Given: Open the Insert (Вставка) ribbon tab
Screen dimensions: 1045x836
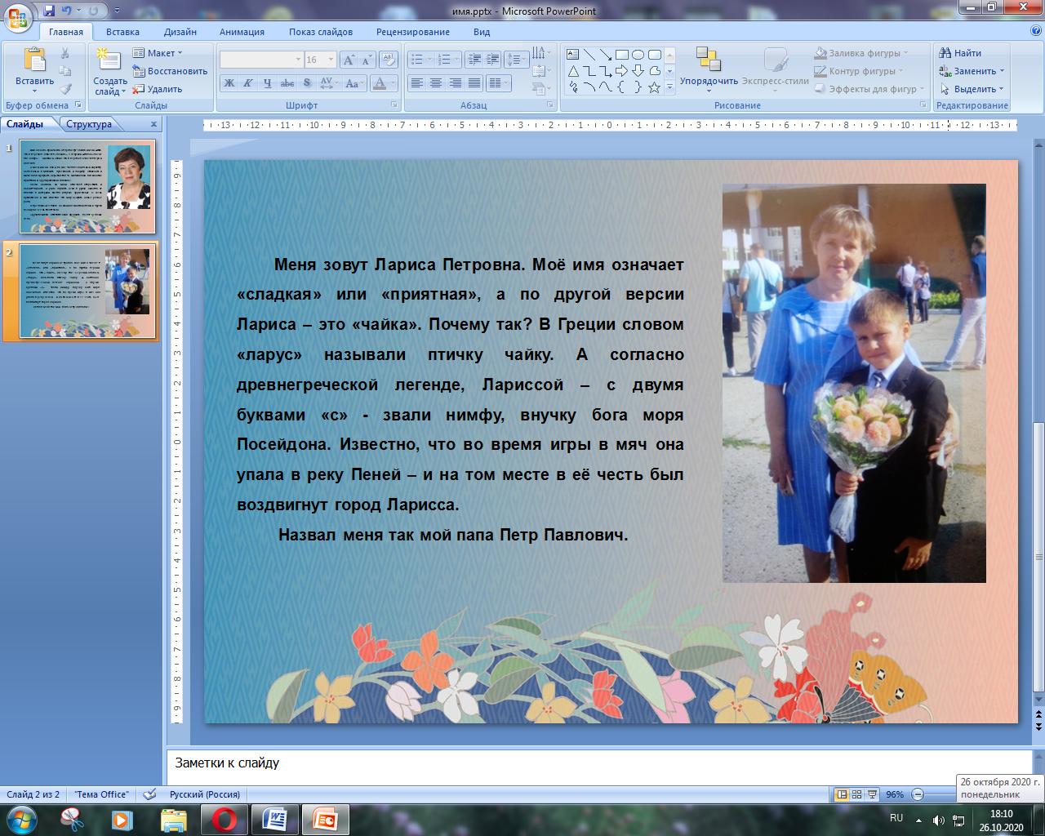Looking at the screenshot, I should [122, 32].
